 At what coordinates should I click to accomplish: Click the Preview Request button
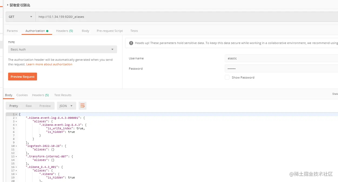point(22,77)
